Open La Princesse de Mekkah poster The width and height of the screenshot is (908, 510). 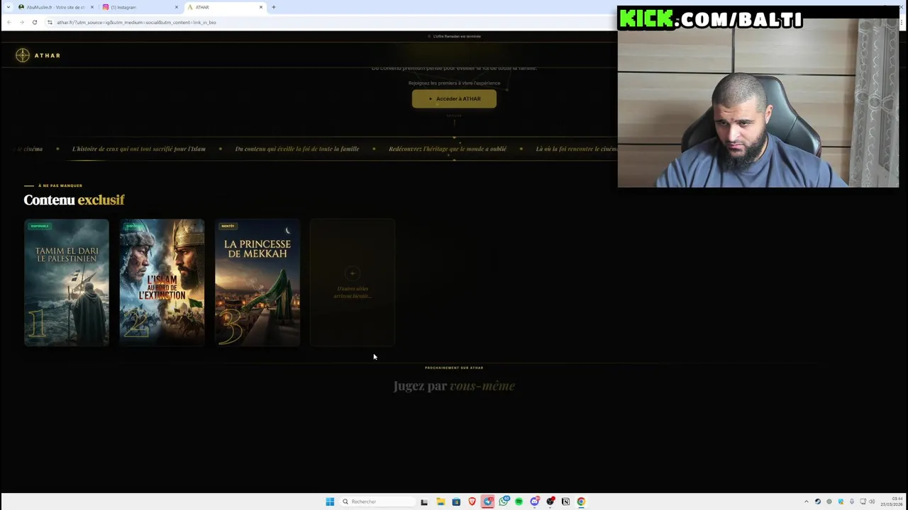click(258, 283)
